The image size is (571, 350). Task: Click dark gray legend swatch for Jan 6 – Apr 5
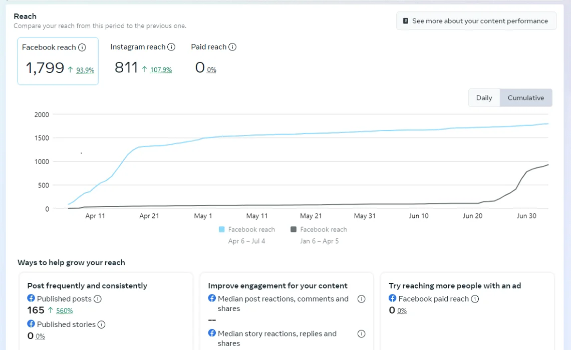point(294,229)
